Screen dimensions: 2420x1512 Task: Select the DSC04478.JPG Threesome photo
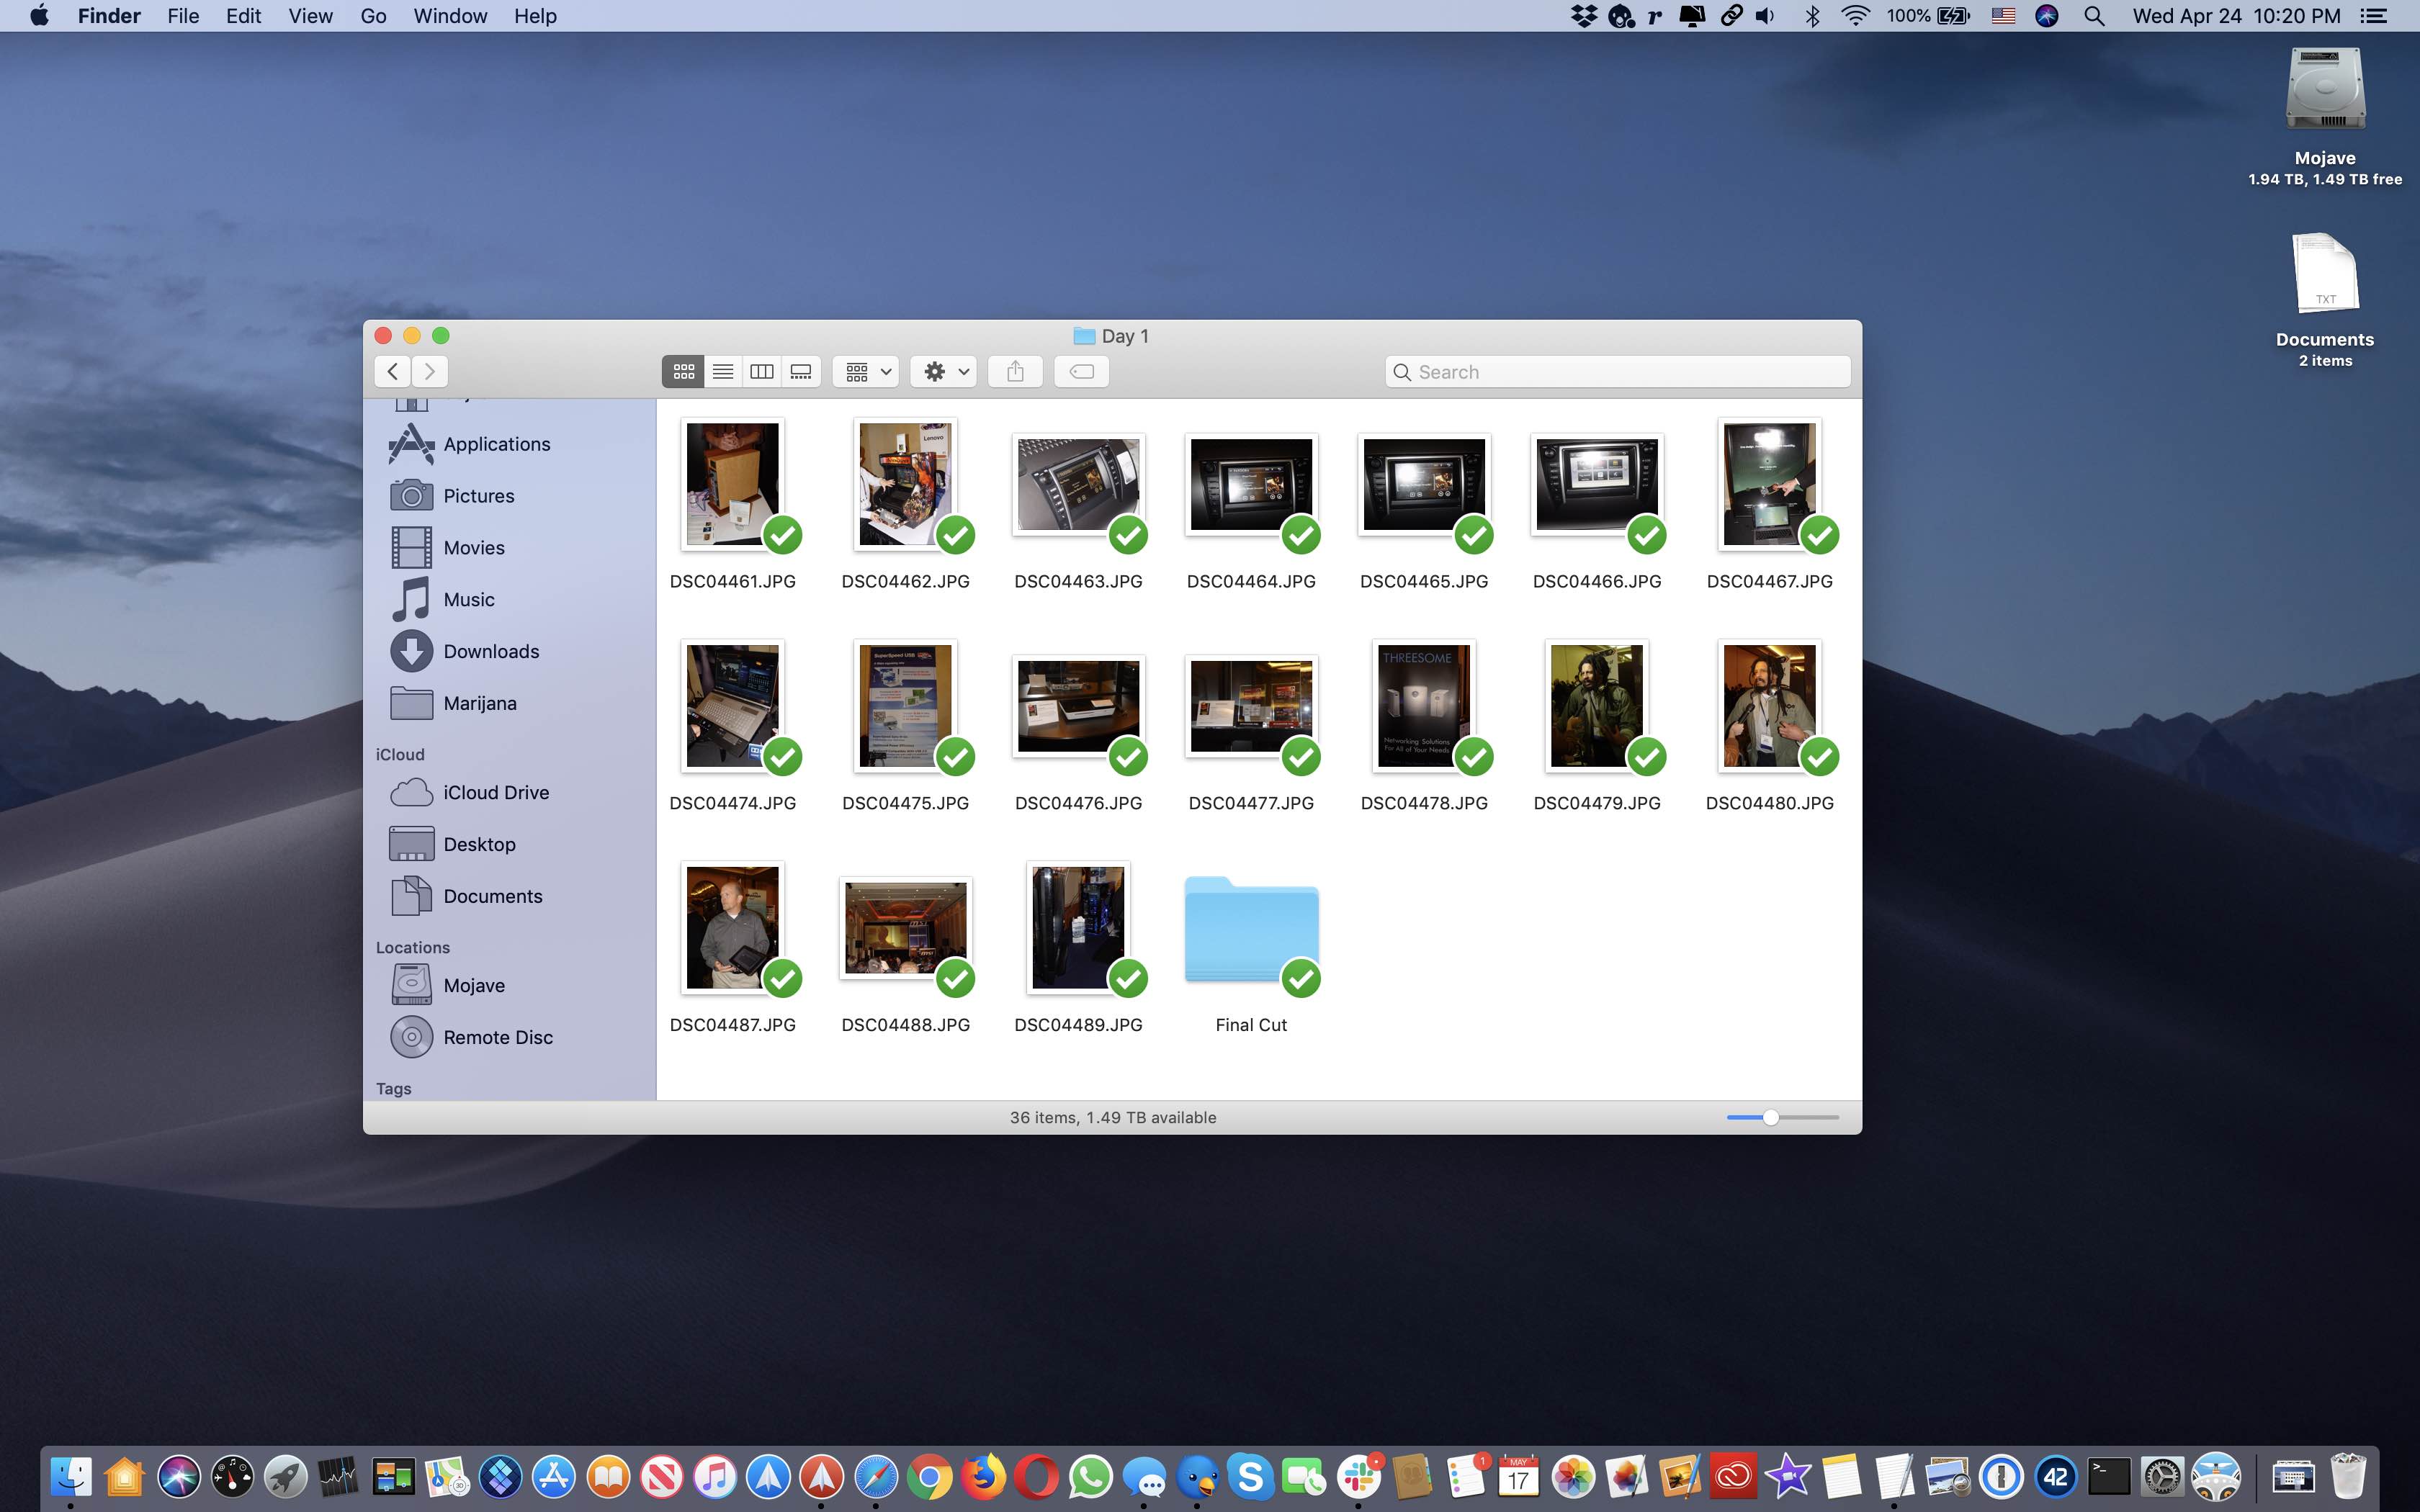click(x=1424, y=706)
